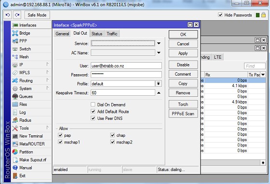The image size is (270, 184).
Task: Open the Interfaces menu icon
Action: (x=15, y=25)
